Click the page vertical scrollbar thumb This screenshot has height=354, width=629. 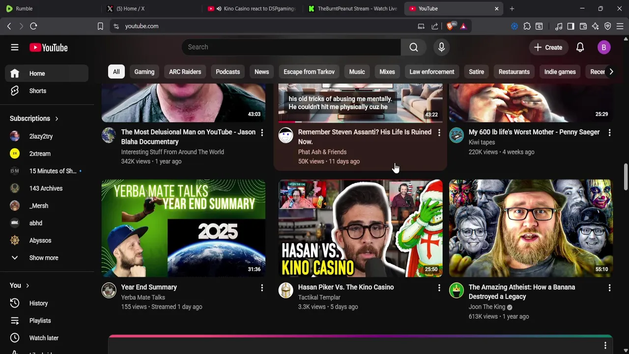626,177
